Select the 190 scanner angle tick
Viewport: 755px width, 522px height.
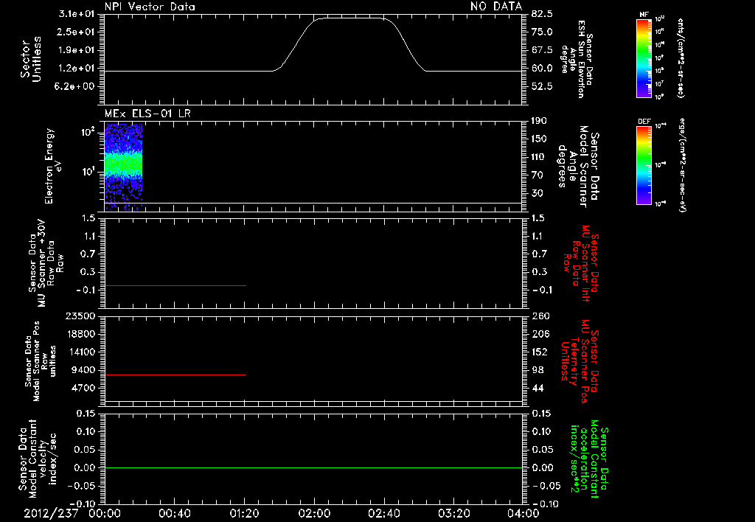coord(539,121)
